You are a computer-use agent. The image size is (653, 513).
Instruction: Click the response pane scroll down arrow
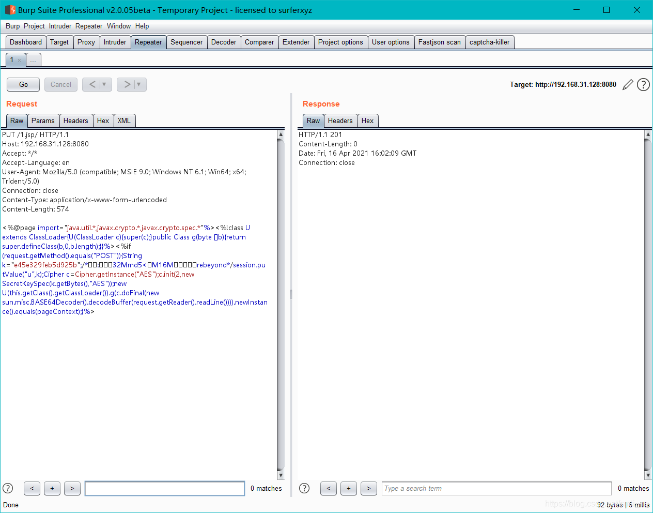pyautogui.click(x=648, y=475)
